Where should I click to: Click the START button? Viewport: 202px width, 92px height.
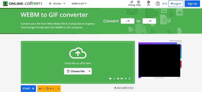(x=28, y=88)
